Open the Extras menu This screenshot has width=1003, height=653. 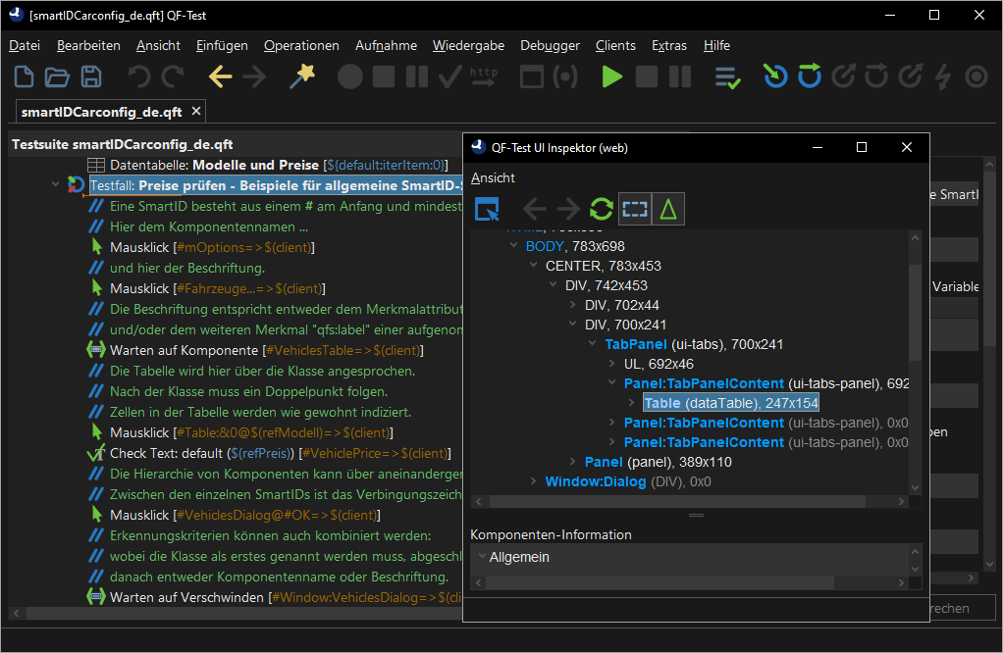669,45
